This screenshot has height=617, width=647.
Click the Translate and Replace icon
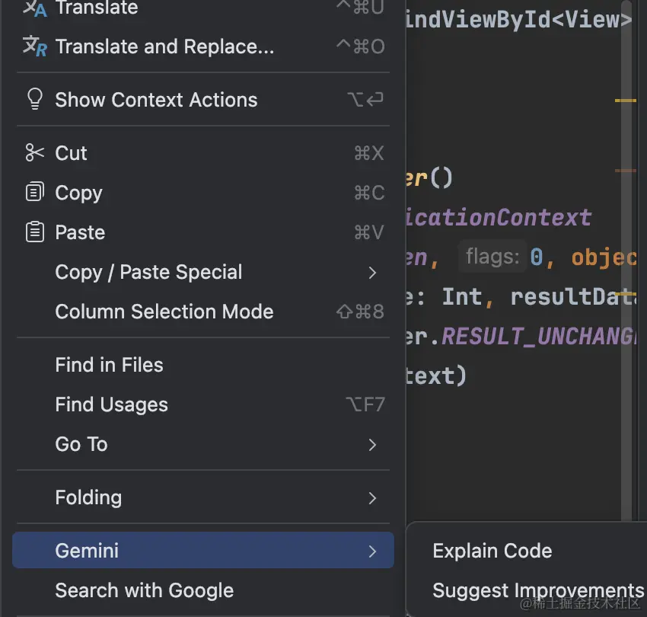[33, 46]
